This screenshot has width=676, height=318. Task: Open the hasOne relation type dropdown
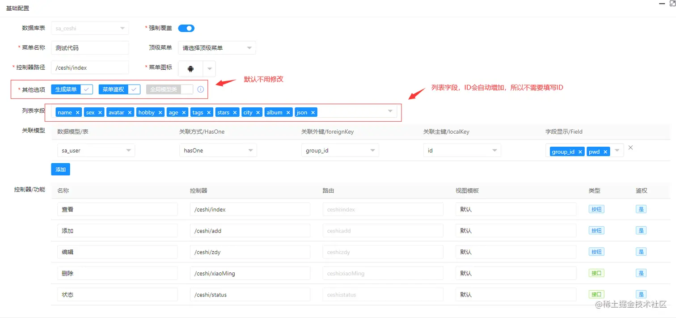click(x=218, y=150)
